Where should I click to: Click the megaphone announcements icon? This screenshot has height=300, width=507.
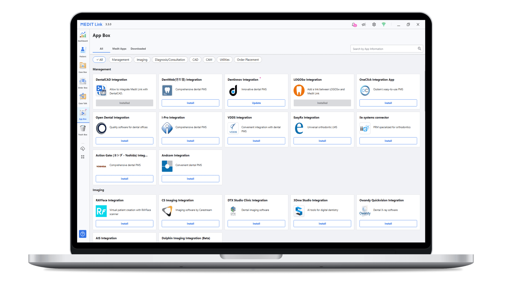pyautogui.click(x=364, y=25)
